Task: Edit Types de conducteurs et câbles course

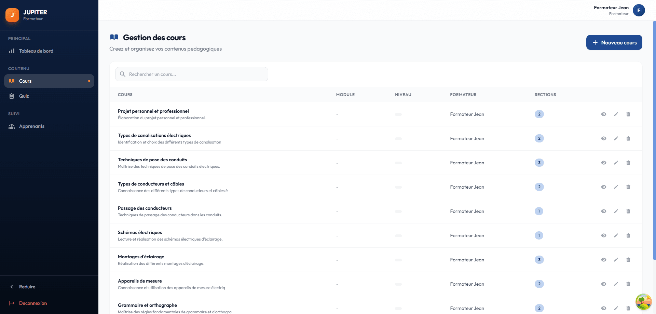Action: click(616, 187)
